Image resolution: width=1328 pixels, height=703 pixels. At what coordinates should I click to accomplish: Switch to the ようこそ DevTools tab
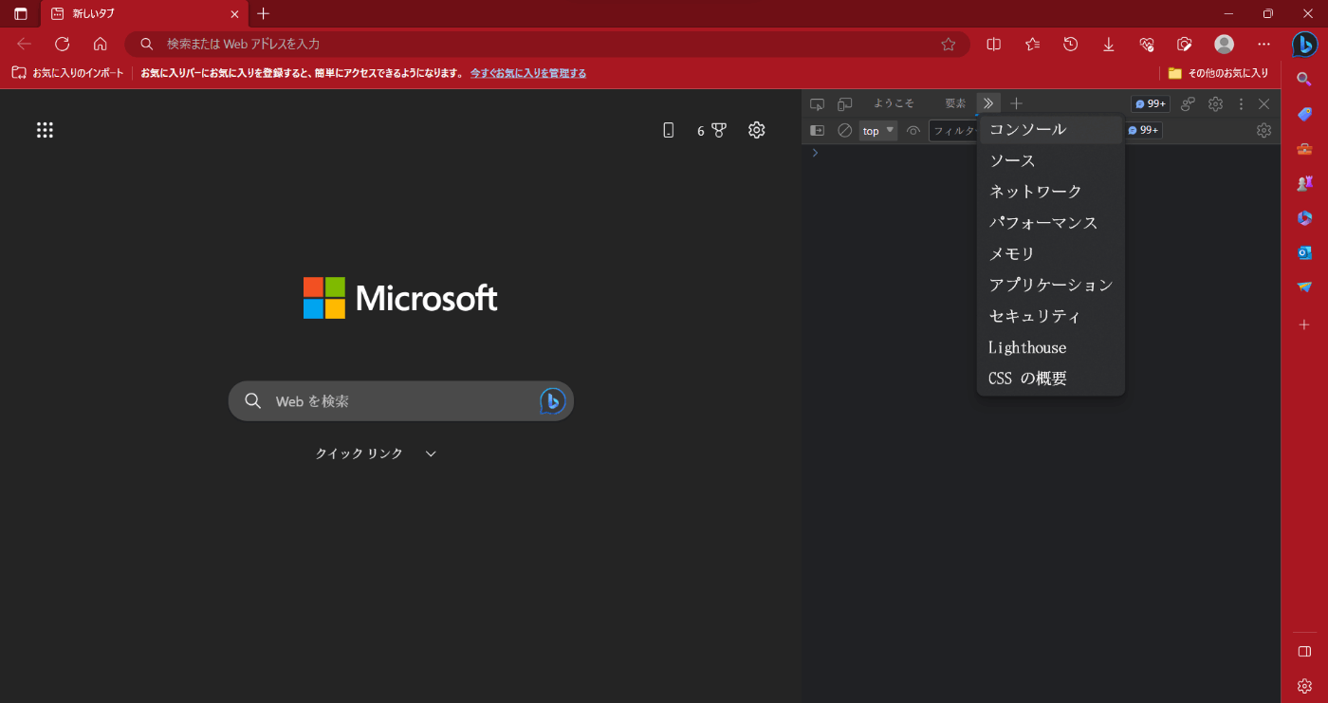[894, 103]
